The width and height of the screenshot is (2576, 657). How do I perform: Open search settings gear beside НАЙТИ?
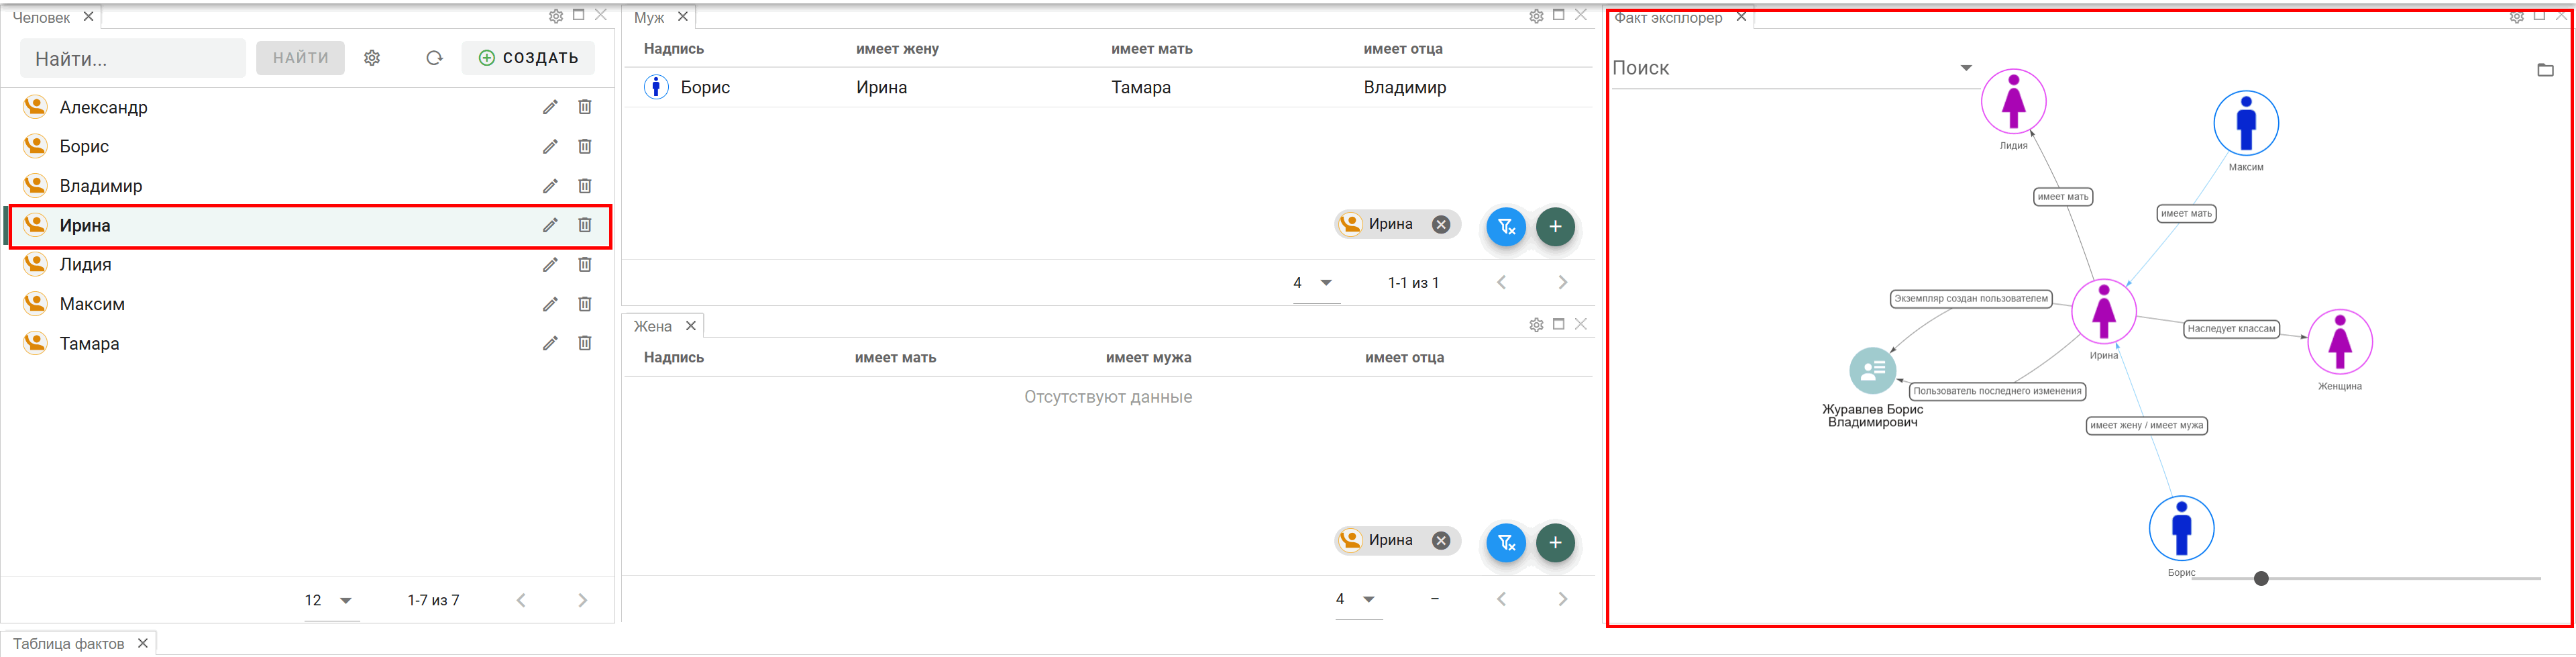[x=372, y=58]
